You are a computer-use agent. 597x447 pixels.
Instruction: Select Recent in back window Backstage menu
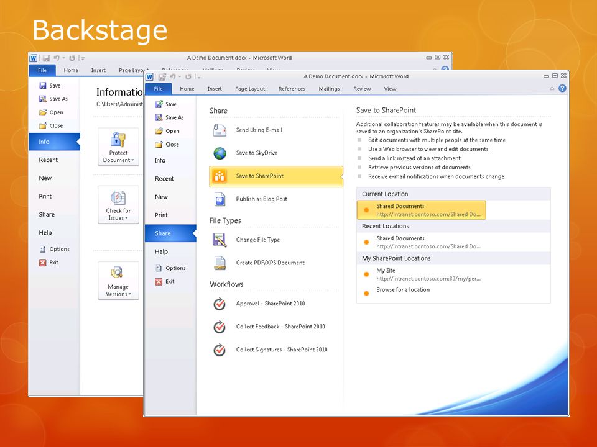(x=55, y=160)
